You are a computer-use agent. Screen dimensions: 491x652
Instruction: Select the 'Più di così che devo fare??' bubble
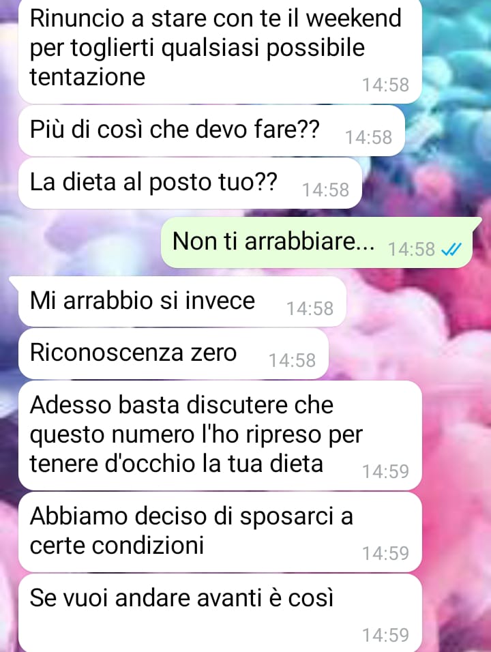click(x=211, y=130)
